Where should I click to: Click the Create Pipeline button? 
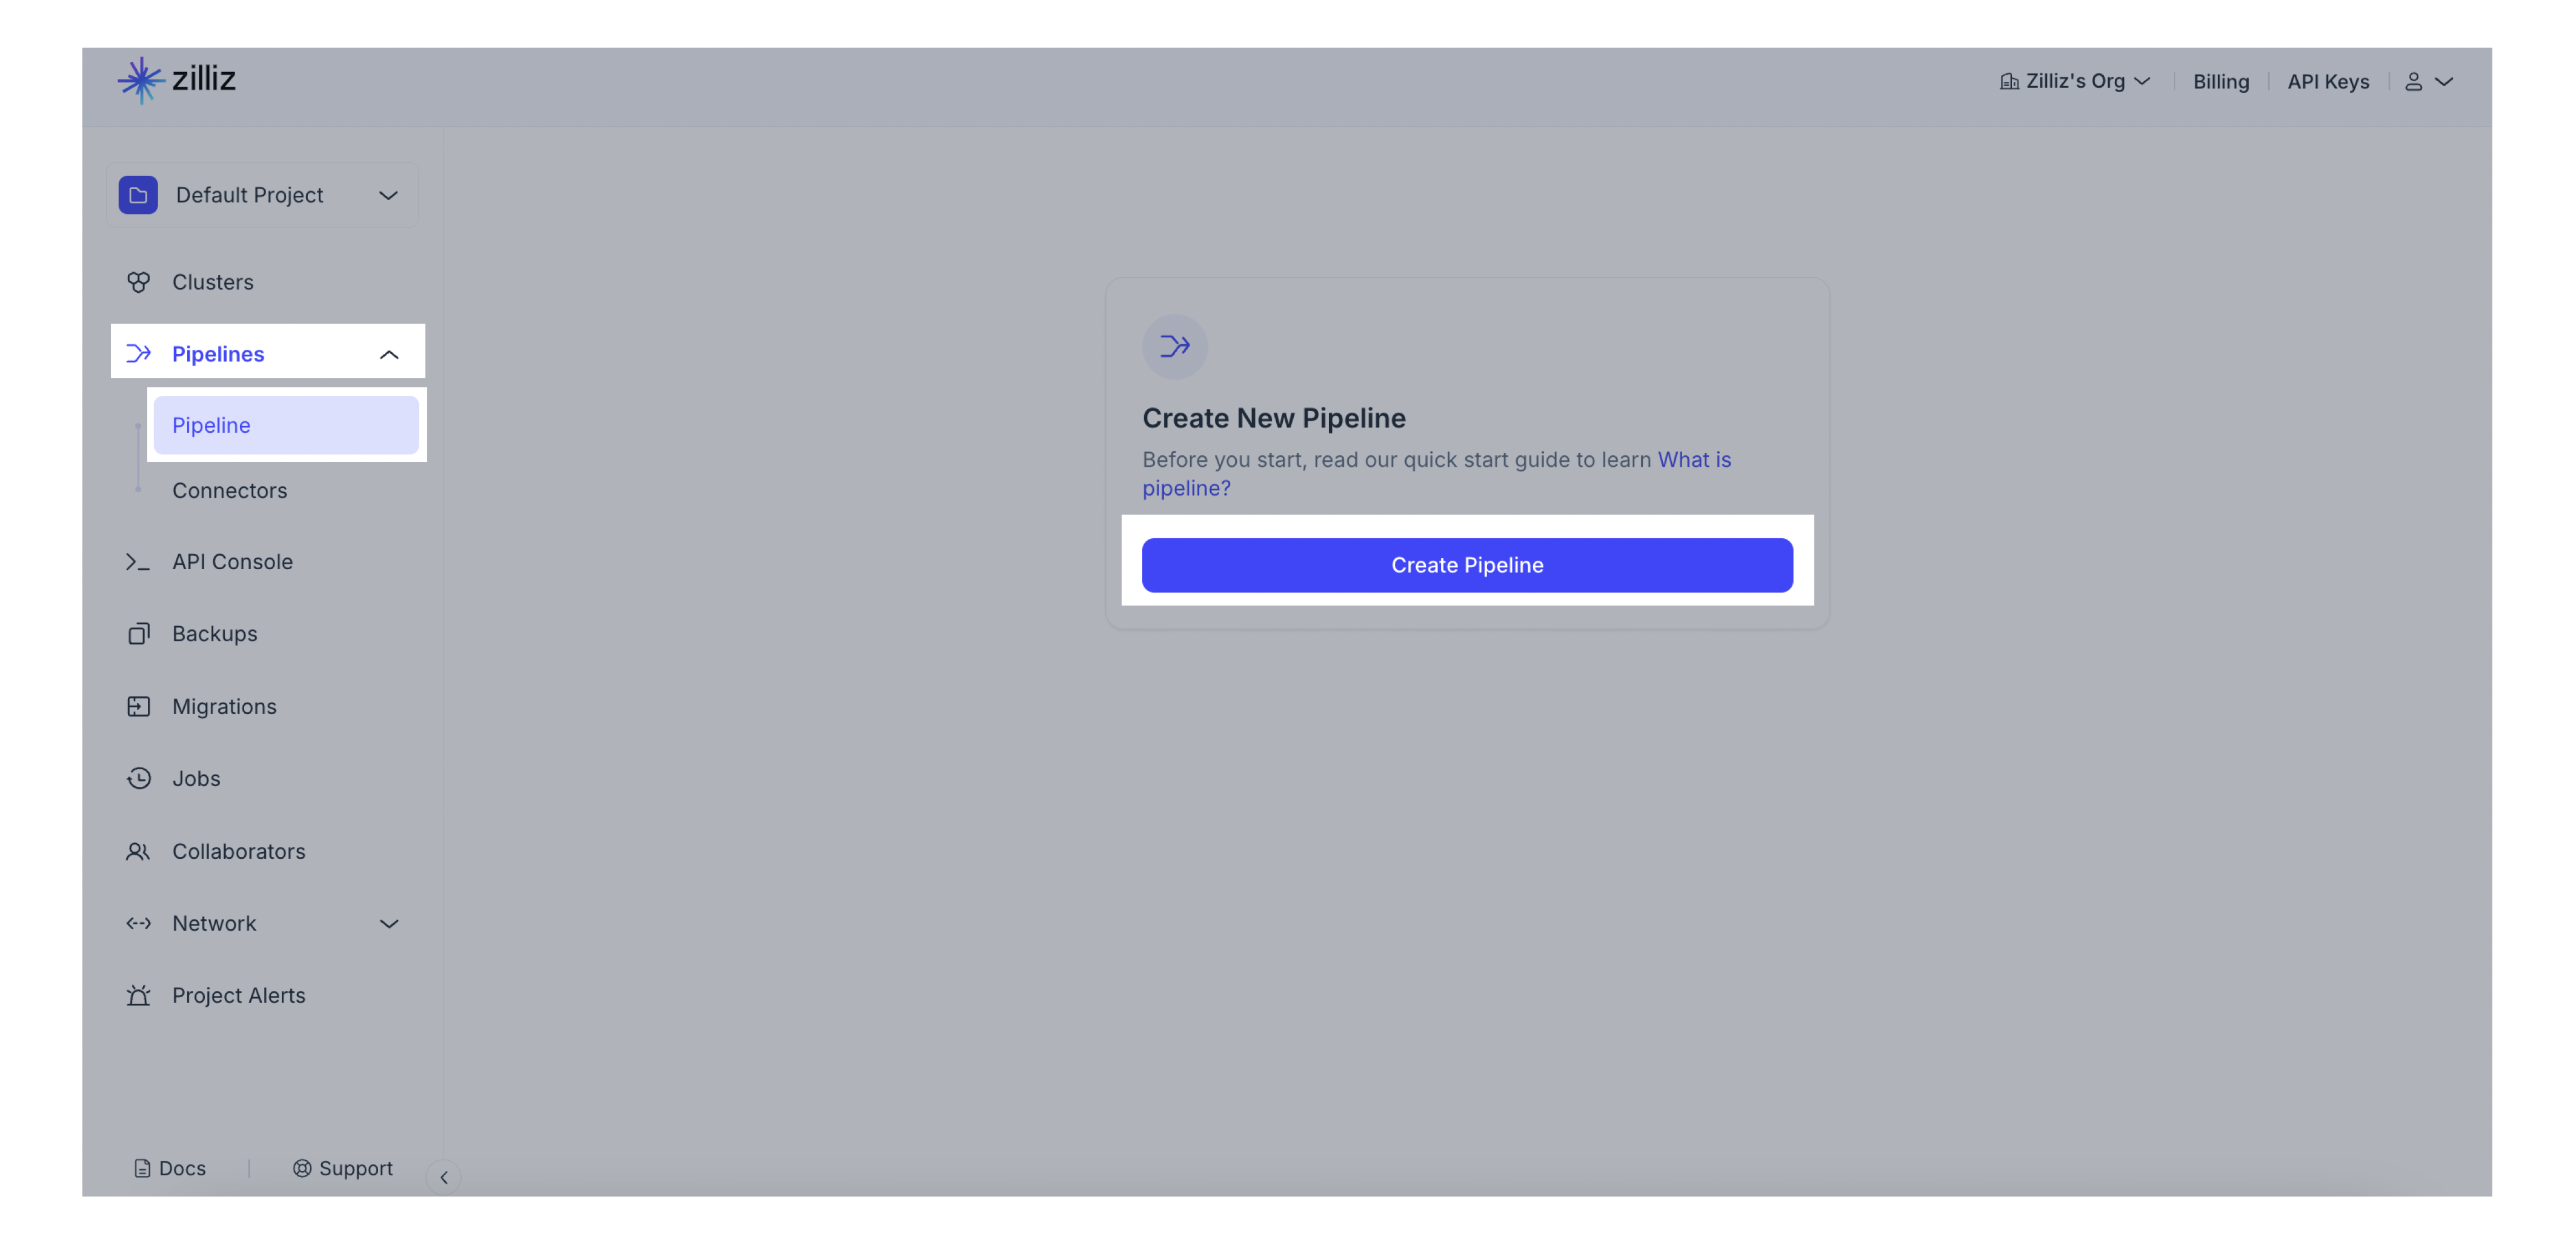[1467, 565]
